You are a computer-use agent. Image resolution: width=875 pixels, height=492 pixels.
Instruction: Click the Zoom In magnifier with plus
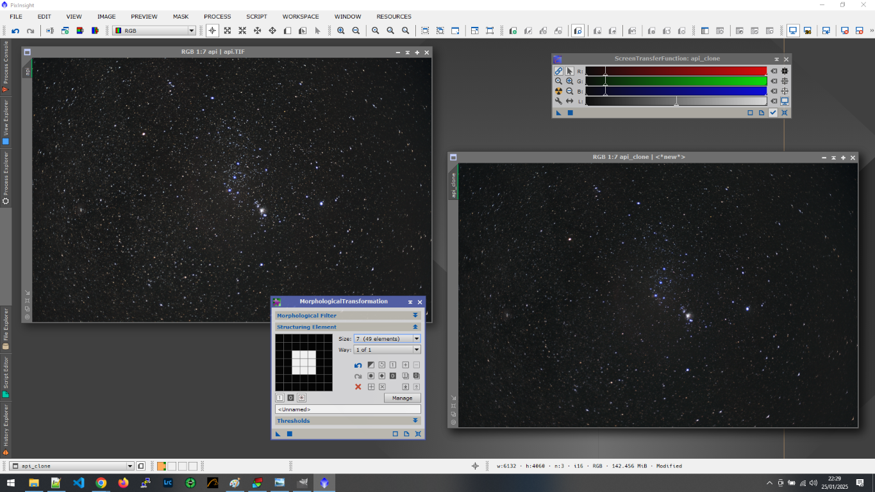pyautogui.click(x=340, y=30)
